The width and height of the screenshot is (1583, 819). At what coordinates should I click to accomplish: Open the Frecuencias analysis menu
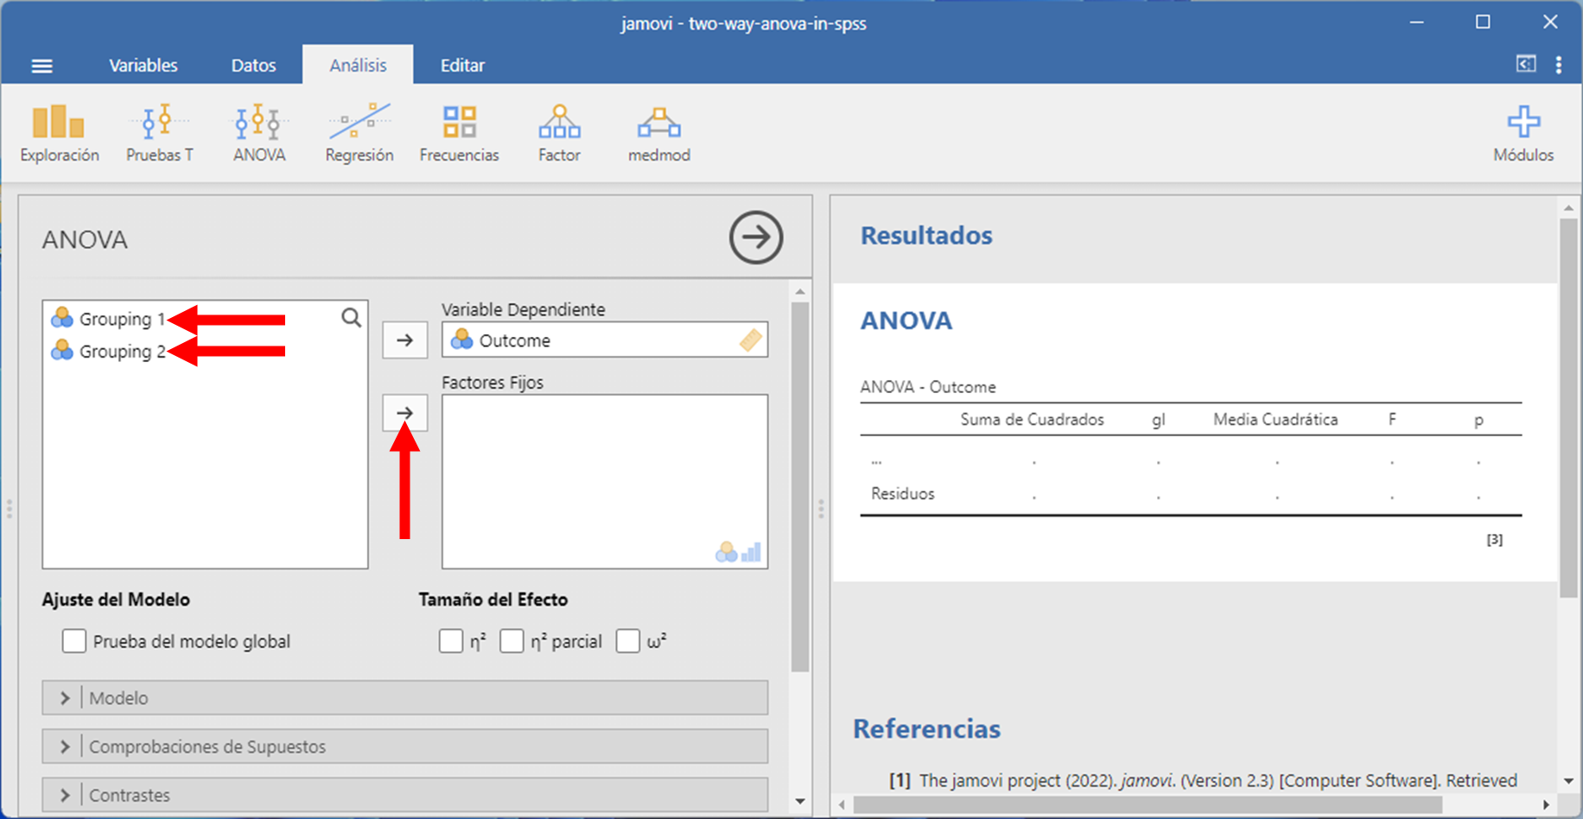click(459, 133)
